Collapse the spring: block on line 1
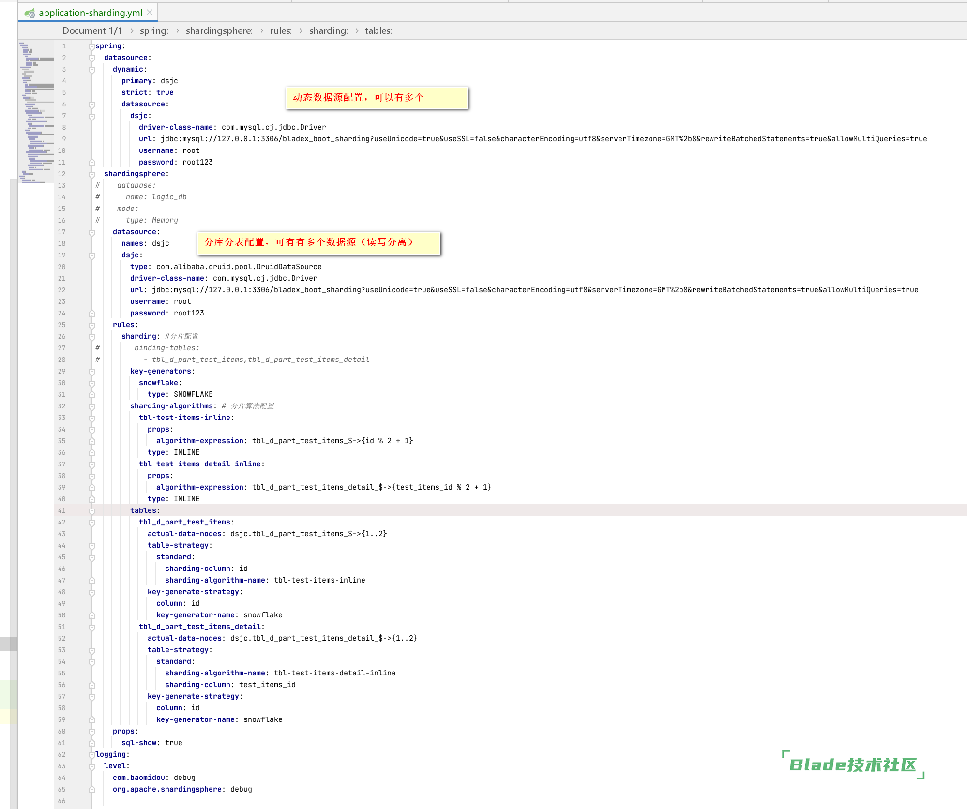967x809 pixels. click(x=92, y=46)
